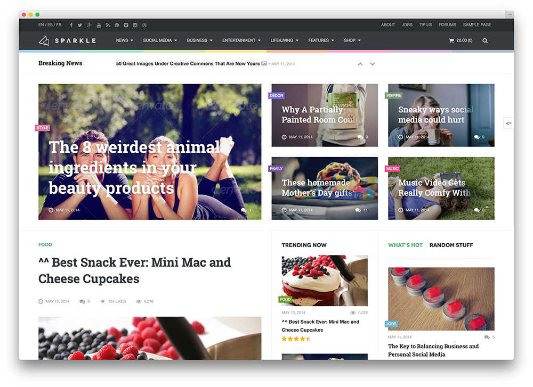This screenshot has width=533, height=387.
Task: Expand the Shop dropdown menu
Action: (352, 40)
